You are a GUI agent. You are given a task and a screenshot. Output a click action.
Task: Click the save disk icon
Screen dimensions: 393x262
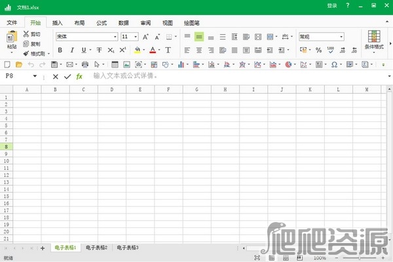tap(54, 65)
